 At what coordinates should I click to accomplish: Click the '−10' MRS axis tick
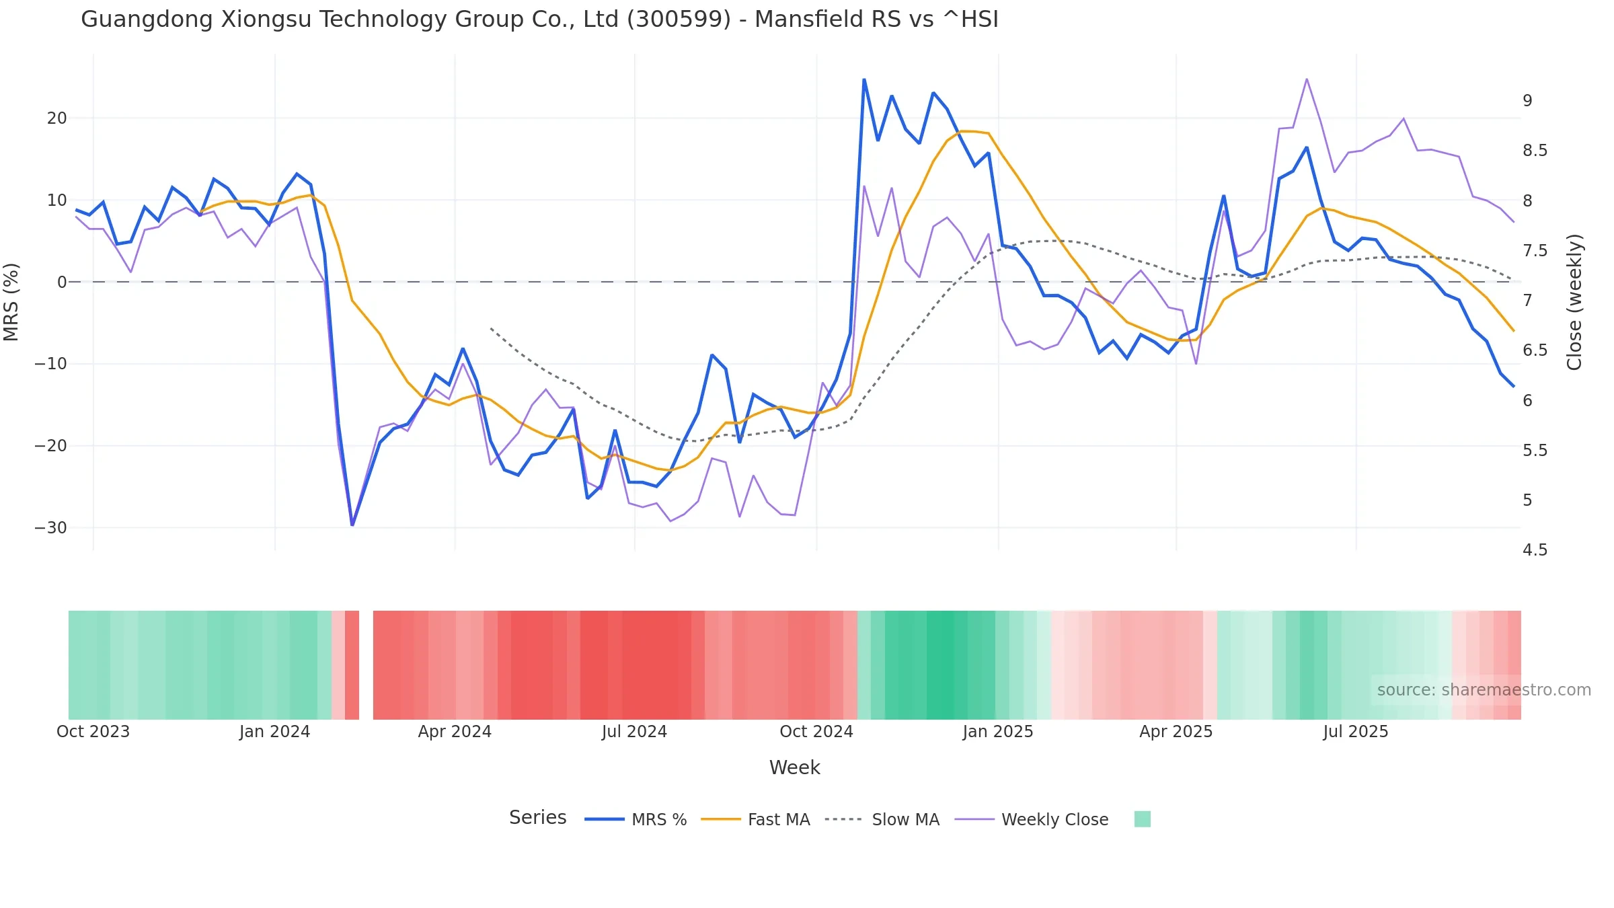coord(51,364)
